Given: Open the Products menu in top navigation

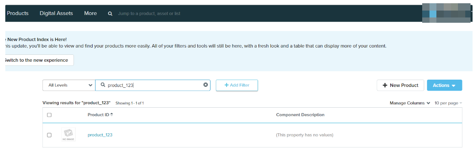Looking at the screenshot, I should [17, 13].
